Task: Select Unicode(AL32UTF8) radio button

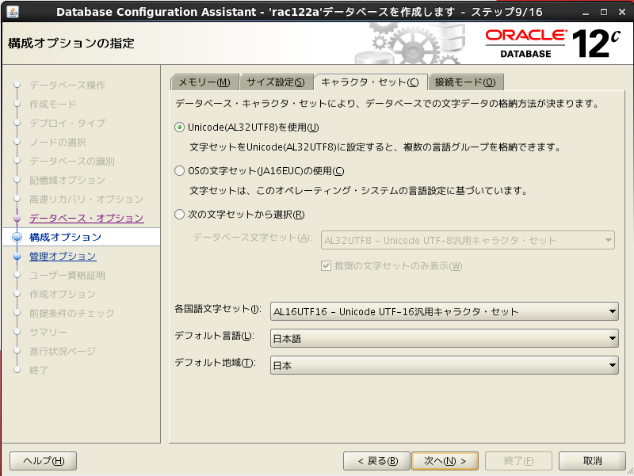Action: click(180, 128)
